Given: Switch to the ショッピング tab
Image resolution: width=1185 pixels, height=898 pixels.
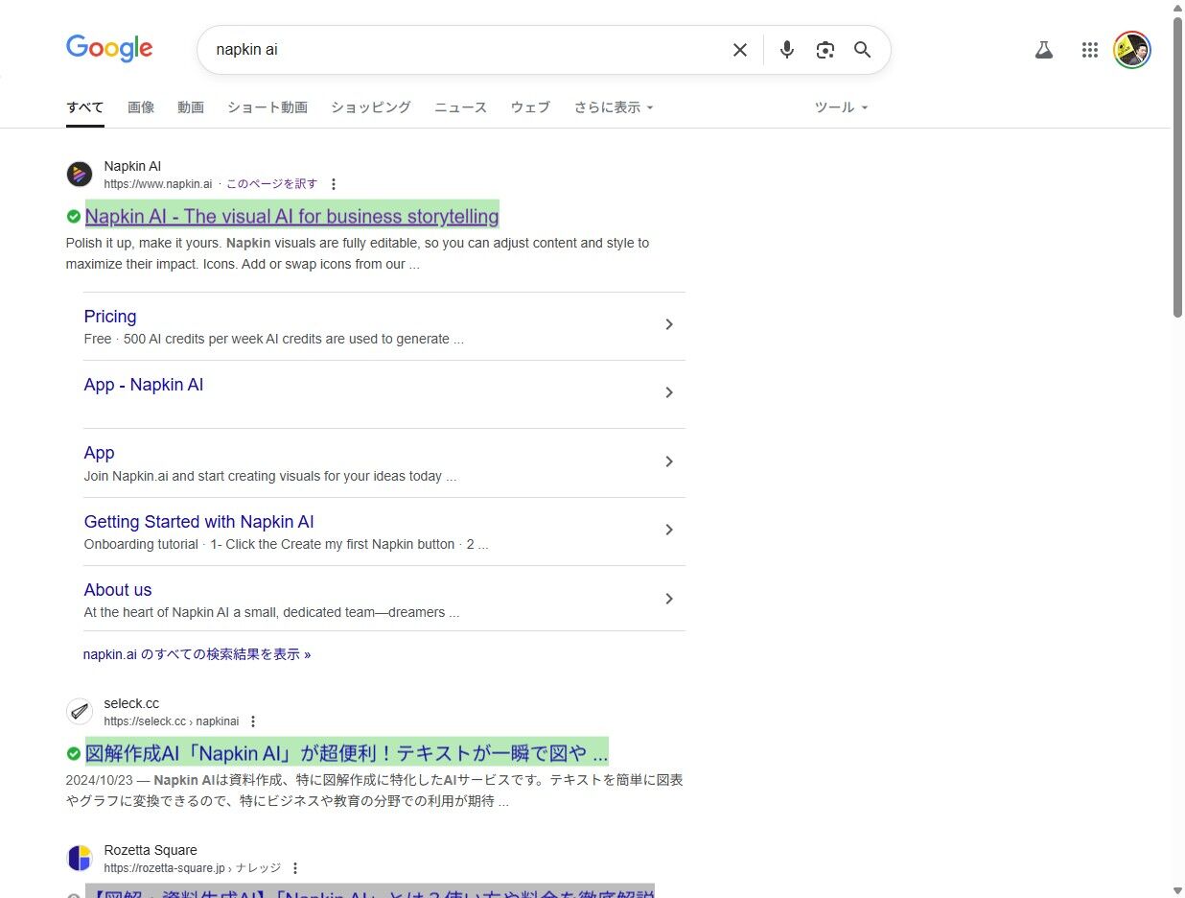Looking at the screenshot, I should (371, 107).
